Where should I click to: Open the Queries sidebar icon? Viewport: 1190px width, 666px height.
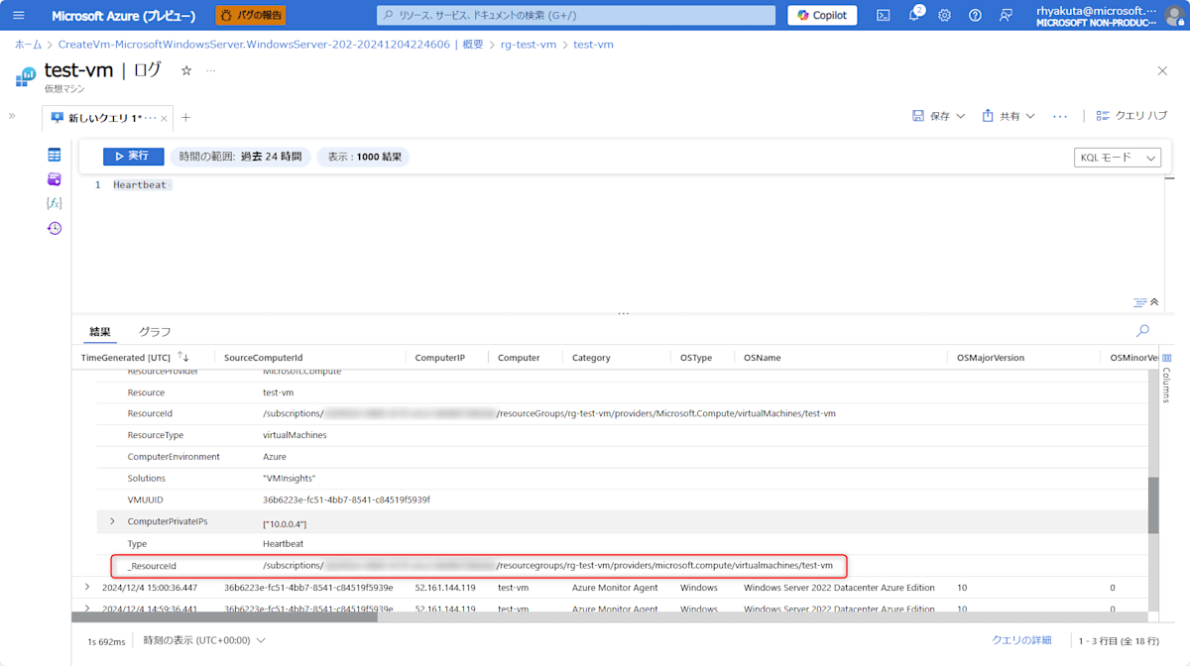[x=55, y=179]
